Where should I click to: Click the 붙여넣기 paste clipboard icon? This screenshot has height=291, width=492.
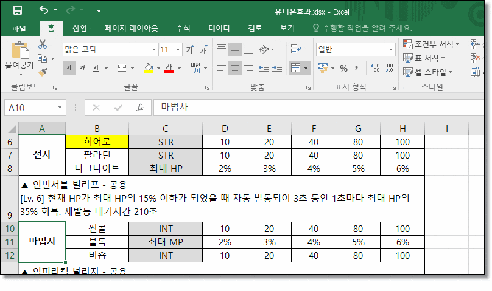(20, 50)
